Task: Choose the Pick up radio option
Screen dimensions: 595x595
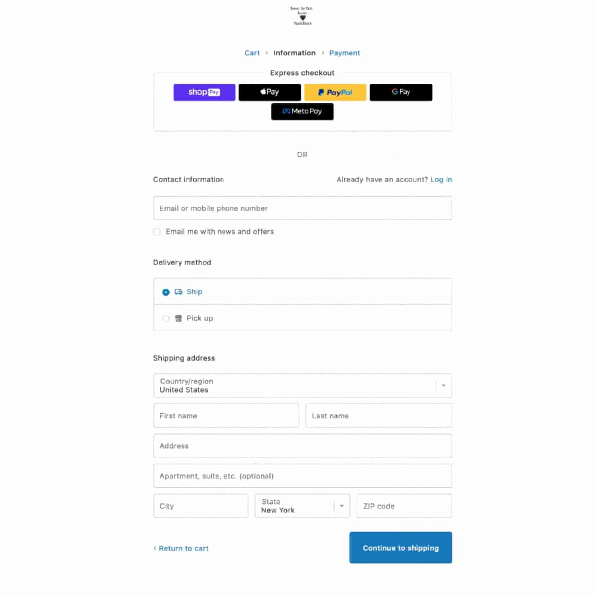Action: point(166,319)
